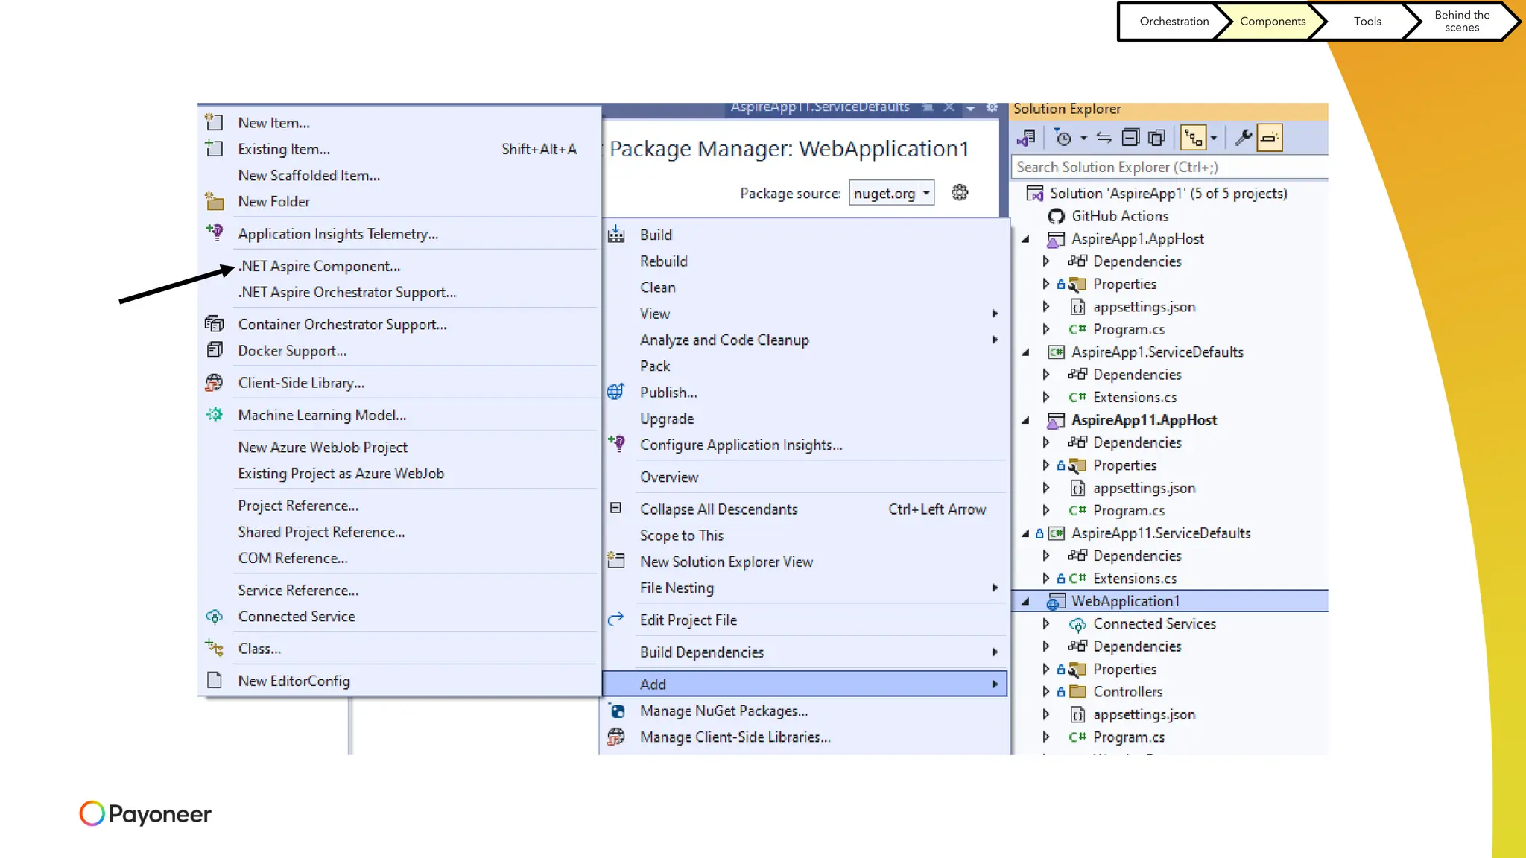This screenshot has height=858, width=1526.
Task: Expand the Controllers folder arrow
Action: (1046, 692)
